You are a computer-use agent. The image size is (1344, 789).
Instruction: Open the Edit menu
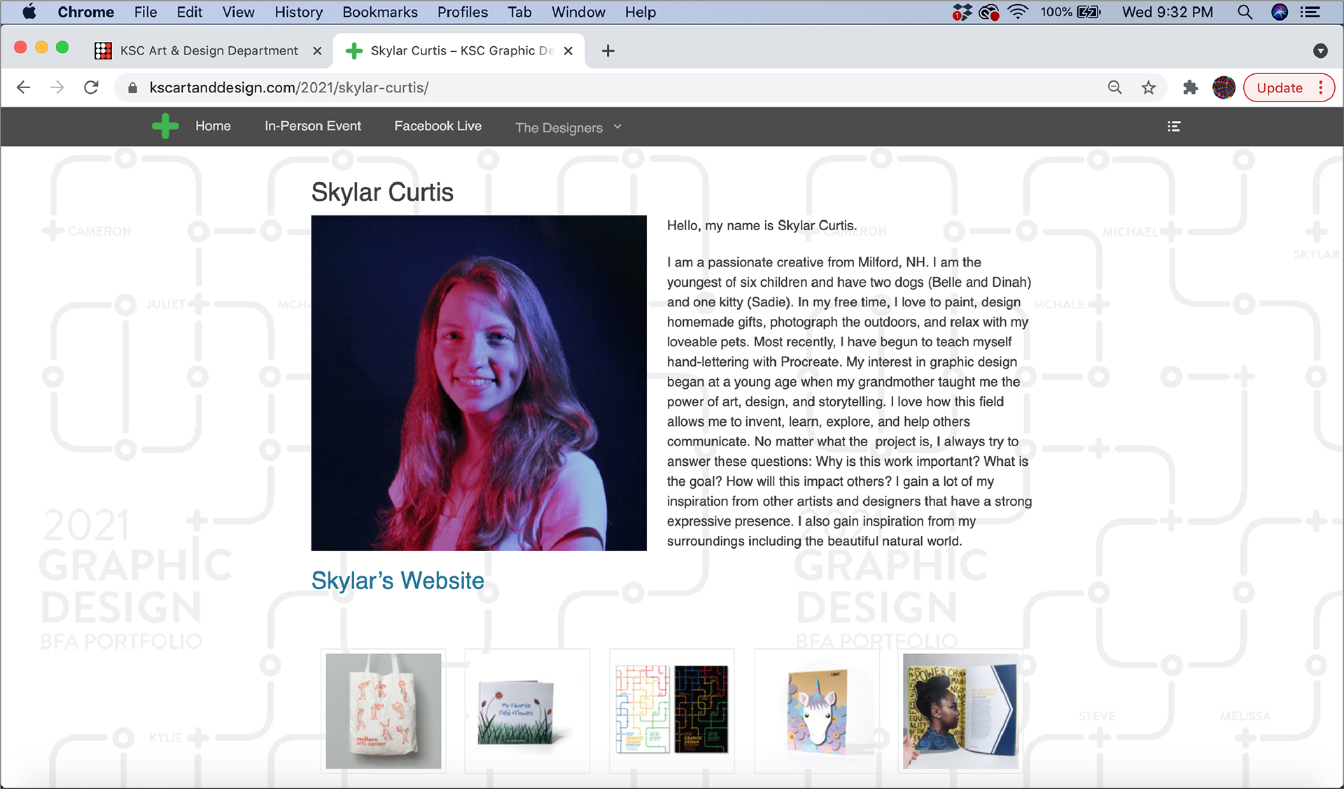click(189, 12)
